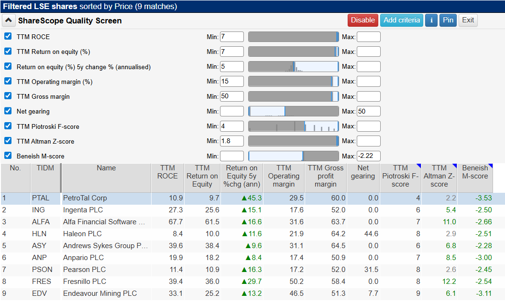Viewport: 505px width, 303px height.
Task: Sort by TTM Return on Equity column header
Action: click(202, 178)
